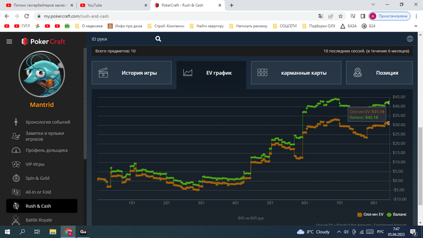Click the PokerCraft logo
The height and width of the screenshot is (238, 423).
pos(43,41)
